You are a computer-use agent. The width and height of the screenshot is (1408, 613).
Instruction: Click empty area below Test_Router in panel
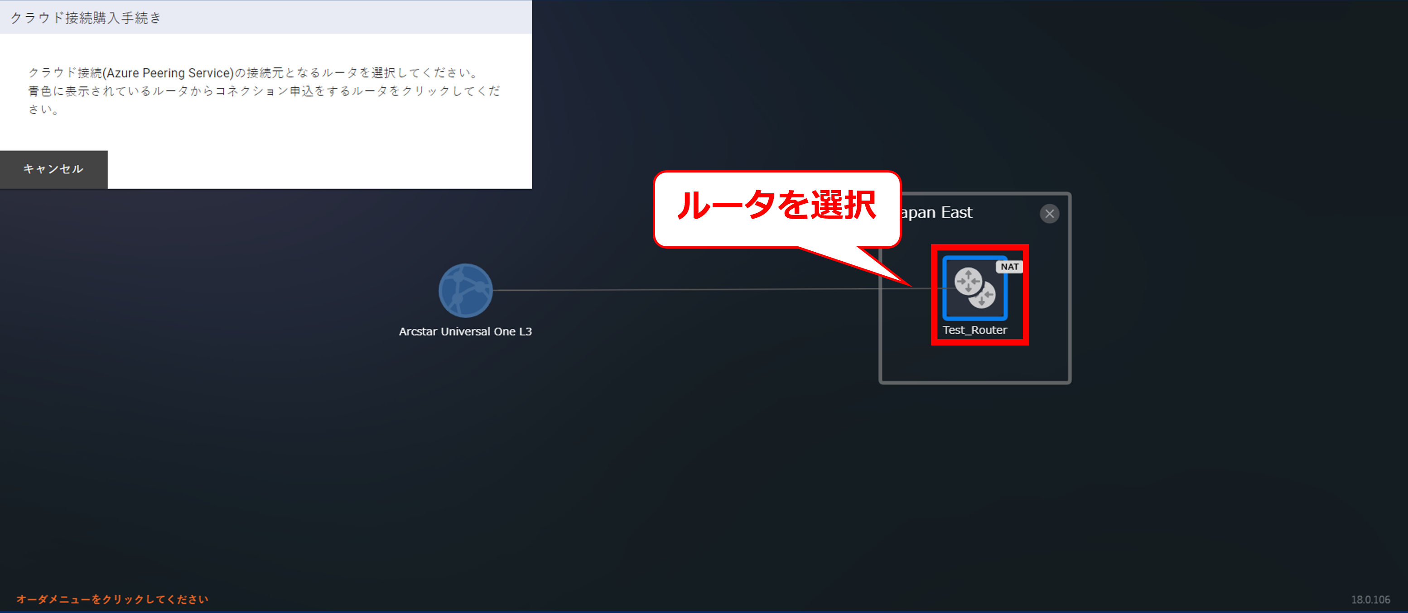tap(974, 363)
